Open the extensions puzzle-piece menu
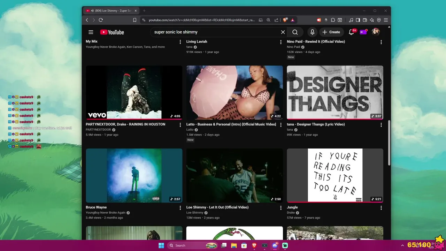 pos(333,20)
